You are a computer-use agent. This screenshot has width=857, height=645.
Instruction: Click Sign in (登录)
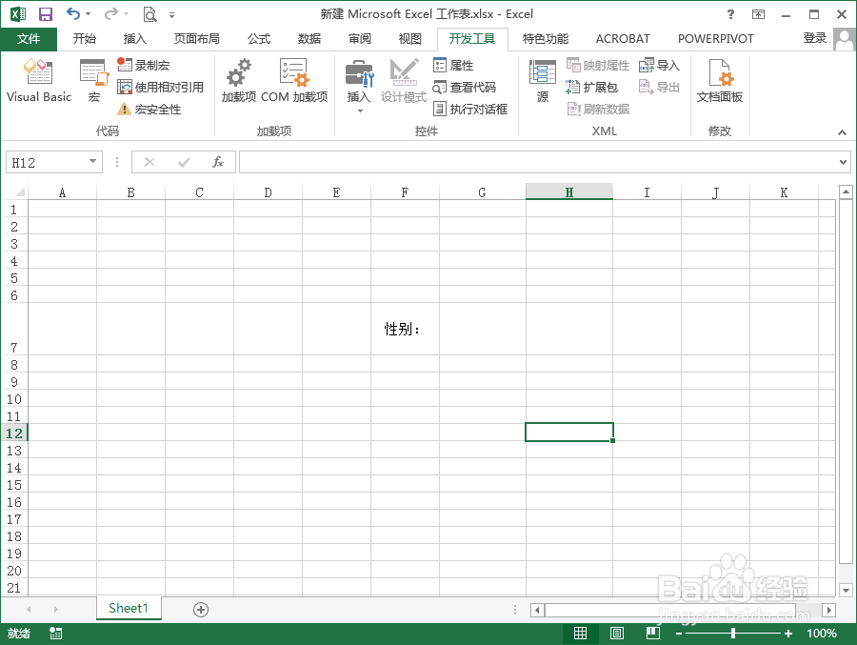click(814, 38)
